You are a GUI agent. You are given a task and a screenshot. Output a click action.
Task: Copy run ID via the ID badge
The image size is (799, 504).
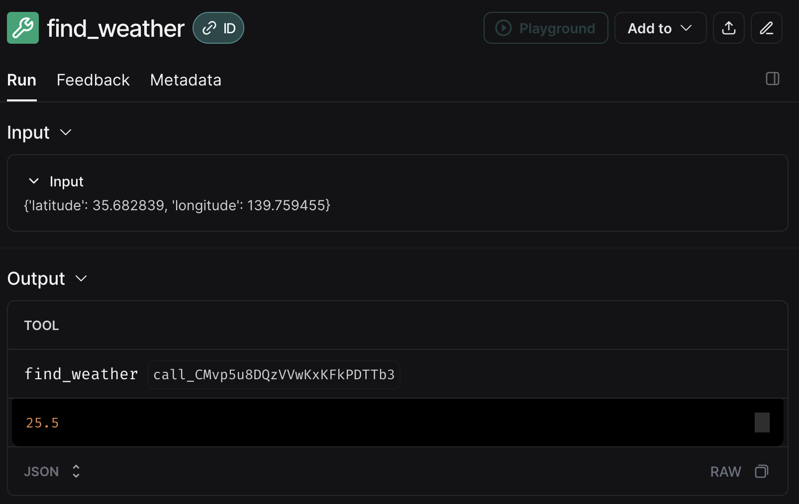[x=218, y=28]
